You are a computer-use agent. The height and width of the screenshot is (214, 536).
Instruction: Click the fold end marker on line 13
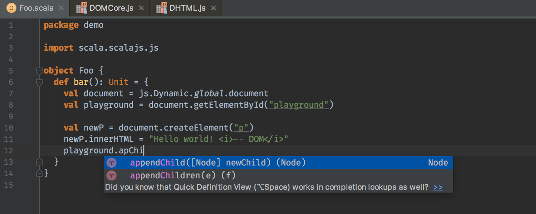coord(39,162)
